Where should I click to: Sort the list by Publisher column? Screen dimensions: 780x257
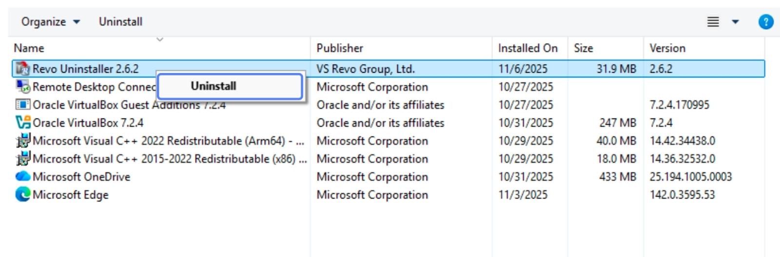tap(340, 48)
